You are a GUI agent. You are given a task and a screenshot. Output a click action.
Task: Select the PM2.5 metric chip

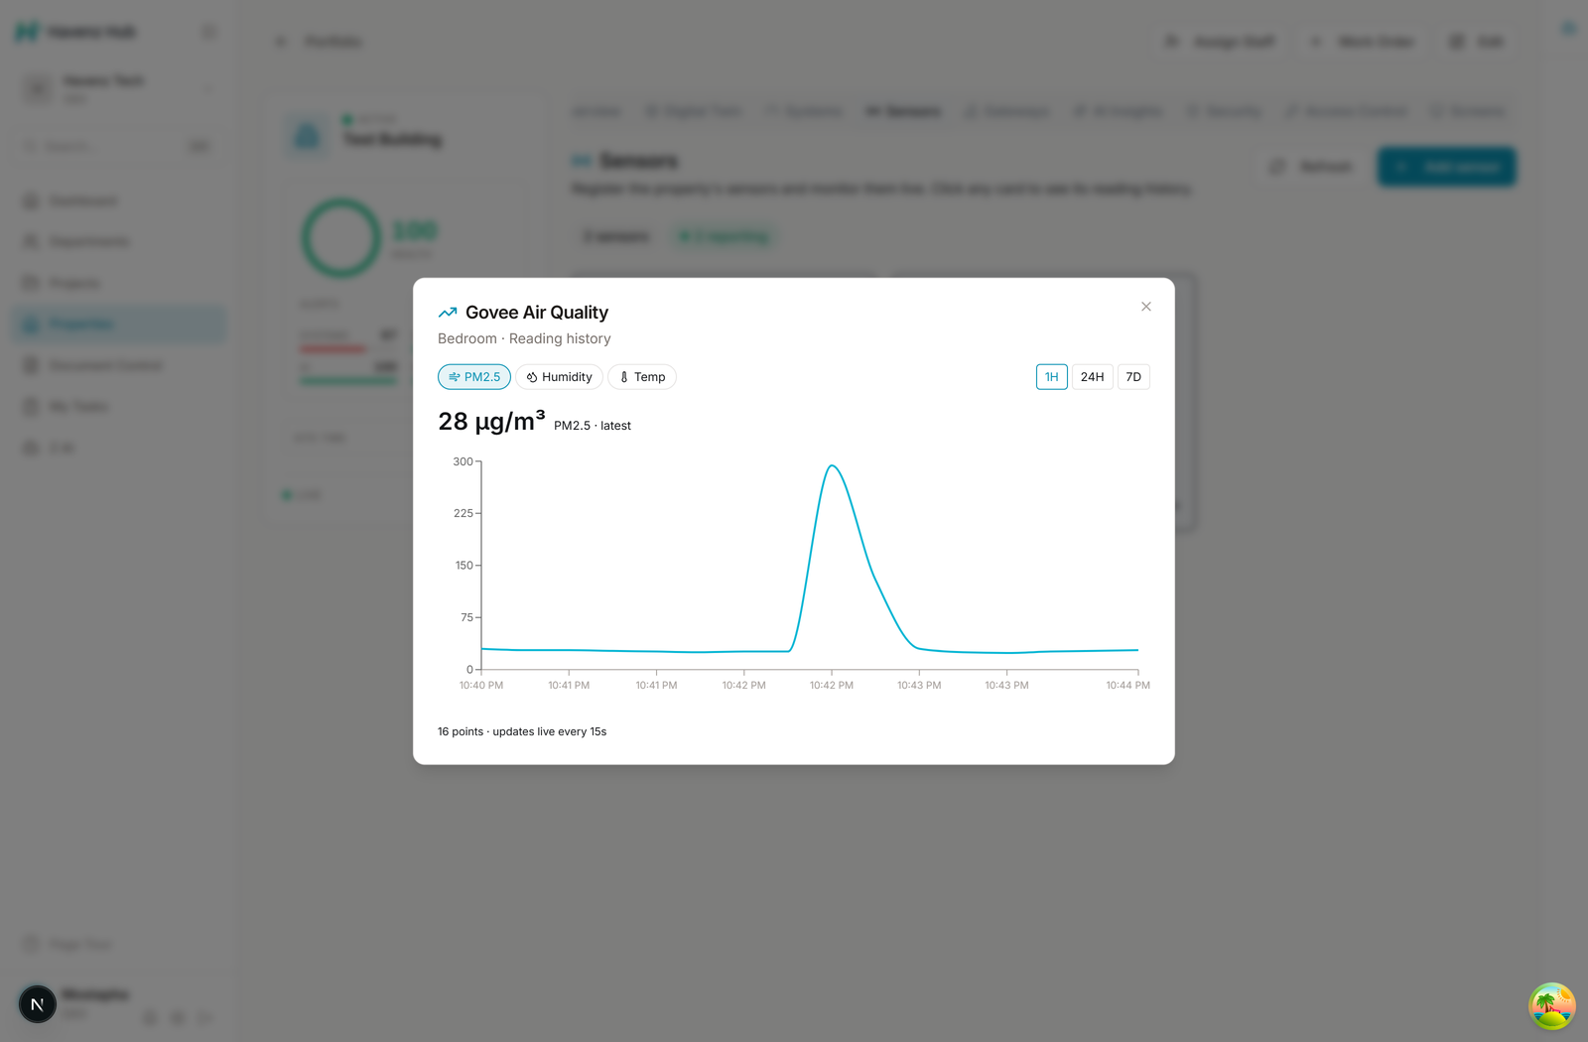coord(474,377)
